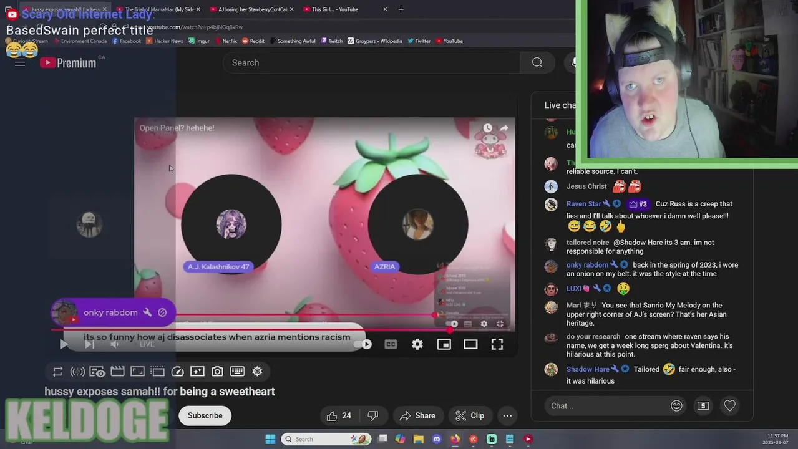The height and width of the screenshot is (449, 798).
Task: Open the Reddit bookmark
Action: [x=253, y=41]
